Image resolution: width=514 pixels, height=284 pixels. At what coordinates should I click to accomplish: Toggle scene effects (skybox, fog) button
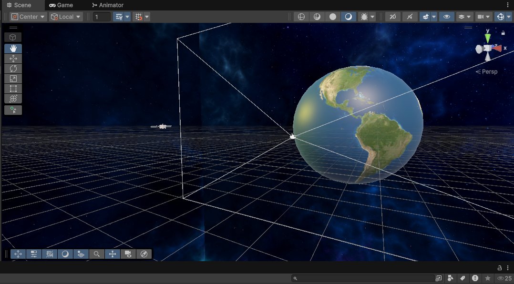pos(425,17)
